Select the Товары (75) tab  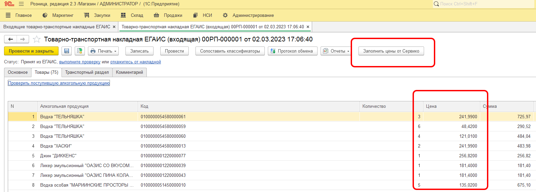(46, 72)
